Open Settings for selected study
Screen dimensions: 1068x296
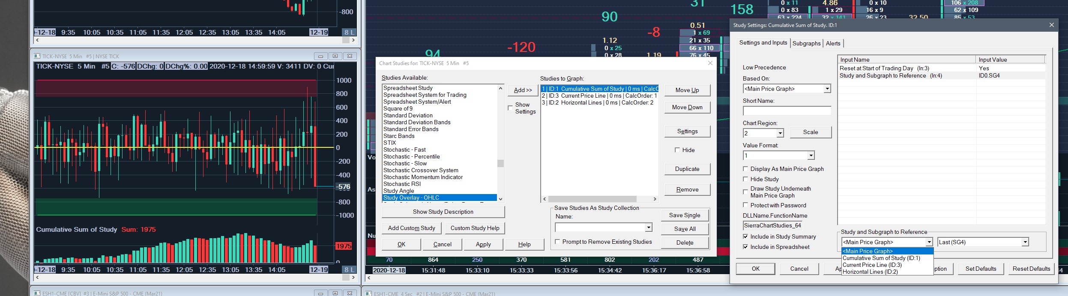click(687, 131)
